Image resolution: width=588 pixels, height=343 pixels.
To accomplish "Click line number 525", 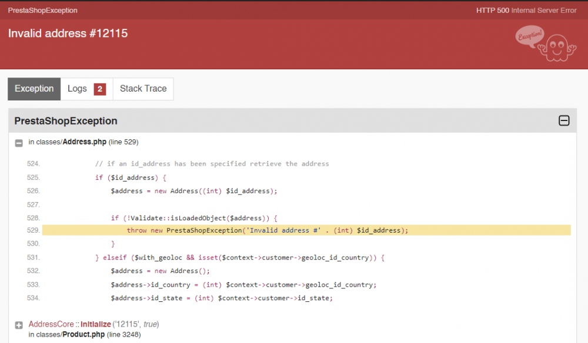I will [34, 177].
